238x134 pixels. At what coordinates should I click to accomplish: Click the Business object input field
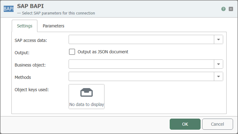[141, 64]
